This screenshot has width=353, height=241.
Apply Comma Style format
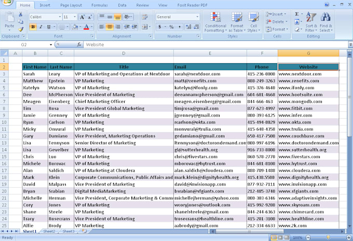(180, 27)
